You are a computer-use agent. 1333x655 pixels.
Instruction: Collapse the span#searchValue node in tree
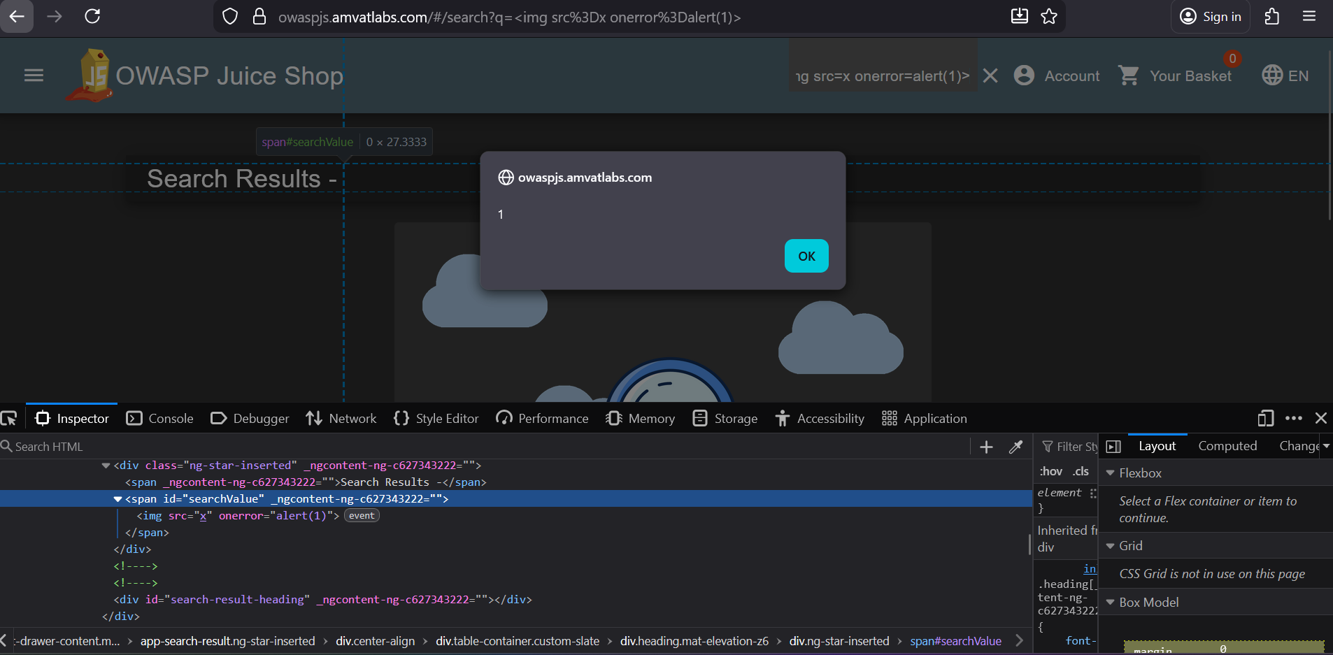[117, 499]
